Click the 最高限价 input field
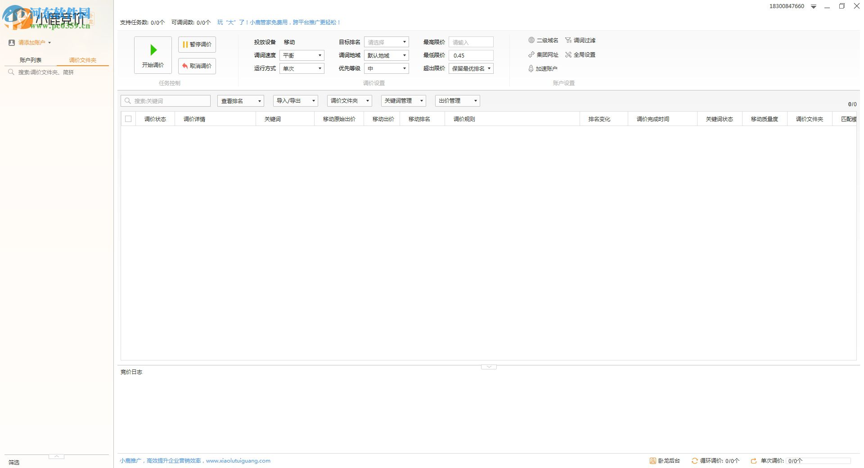864x468 pixels. click(x=471, y=42)
